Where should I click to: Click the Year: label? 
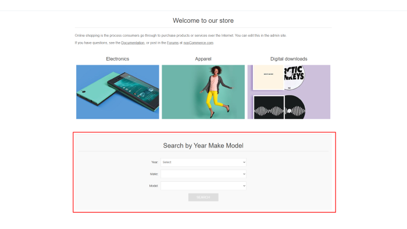(x=155, y=162)
